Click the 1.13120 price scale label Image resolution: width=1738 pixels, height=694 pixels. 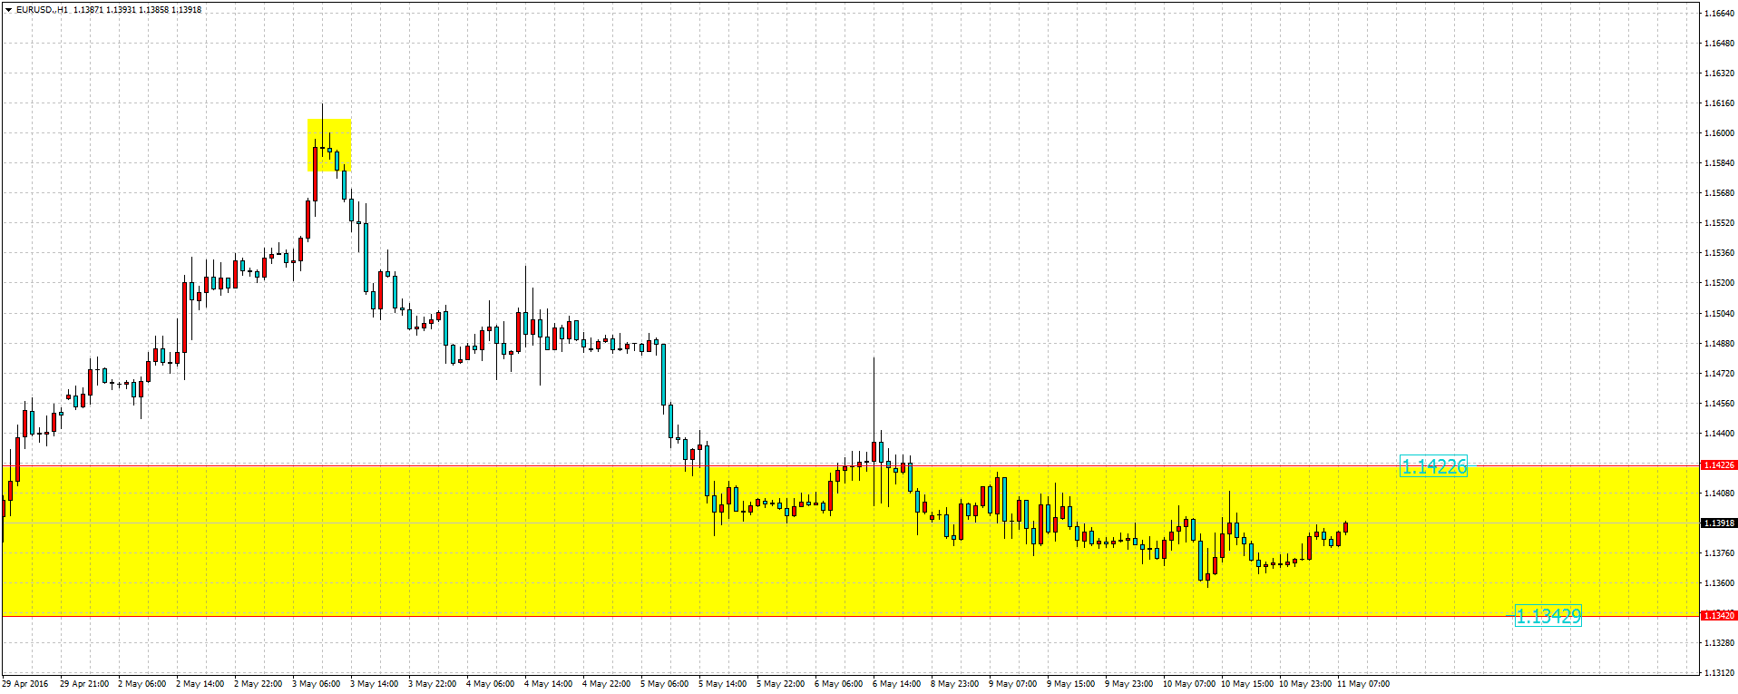(x=1719, y=673)
